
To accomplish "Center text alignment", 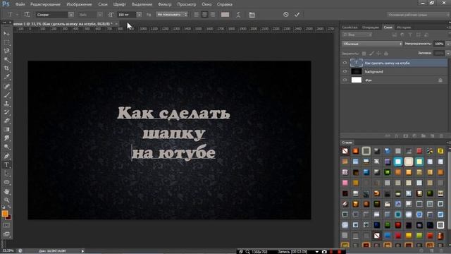I will pos(204,15).
